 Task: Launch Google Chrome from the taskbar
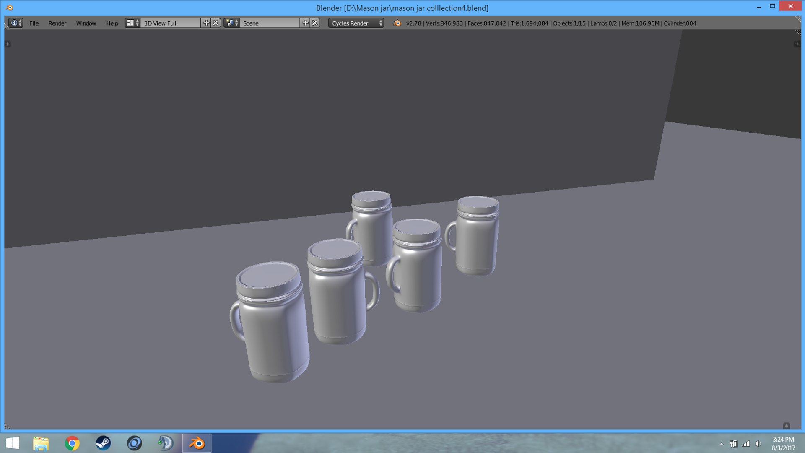coord(72,443)
